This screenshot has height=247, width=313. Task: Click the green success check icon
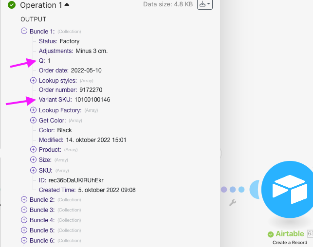[12, 5]
